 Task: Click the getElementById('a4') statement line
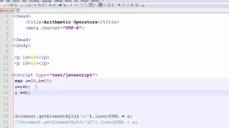coord(73,116)
